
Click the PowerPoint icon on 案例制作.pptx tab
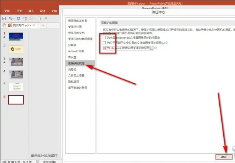(x=10, y=25)
